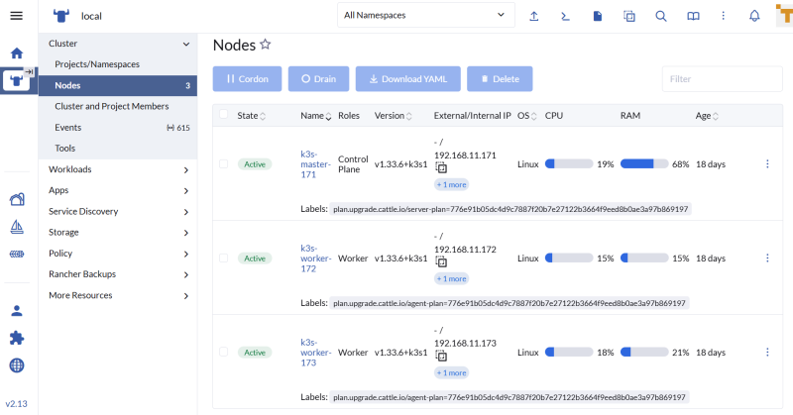Open Extensions puzzle-piece icon
This screenshot has width=793, height=415.
tap(17, 338)
